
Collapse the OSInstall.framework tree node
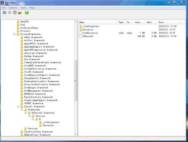coord(26,113)
